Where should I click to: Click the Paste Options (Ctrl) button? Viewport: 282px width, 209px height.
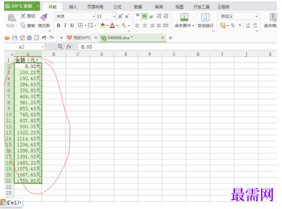tap(11, 203)
